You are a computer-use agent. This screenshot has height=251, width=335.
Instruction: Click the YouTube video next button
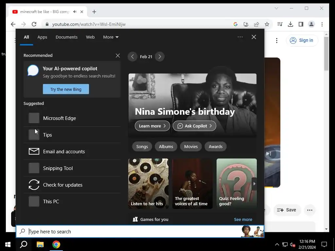(x=269, y=154)
